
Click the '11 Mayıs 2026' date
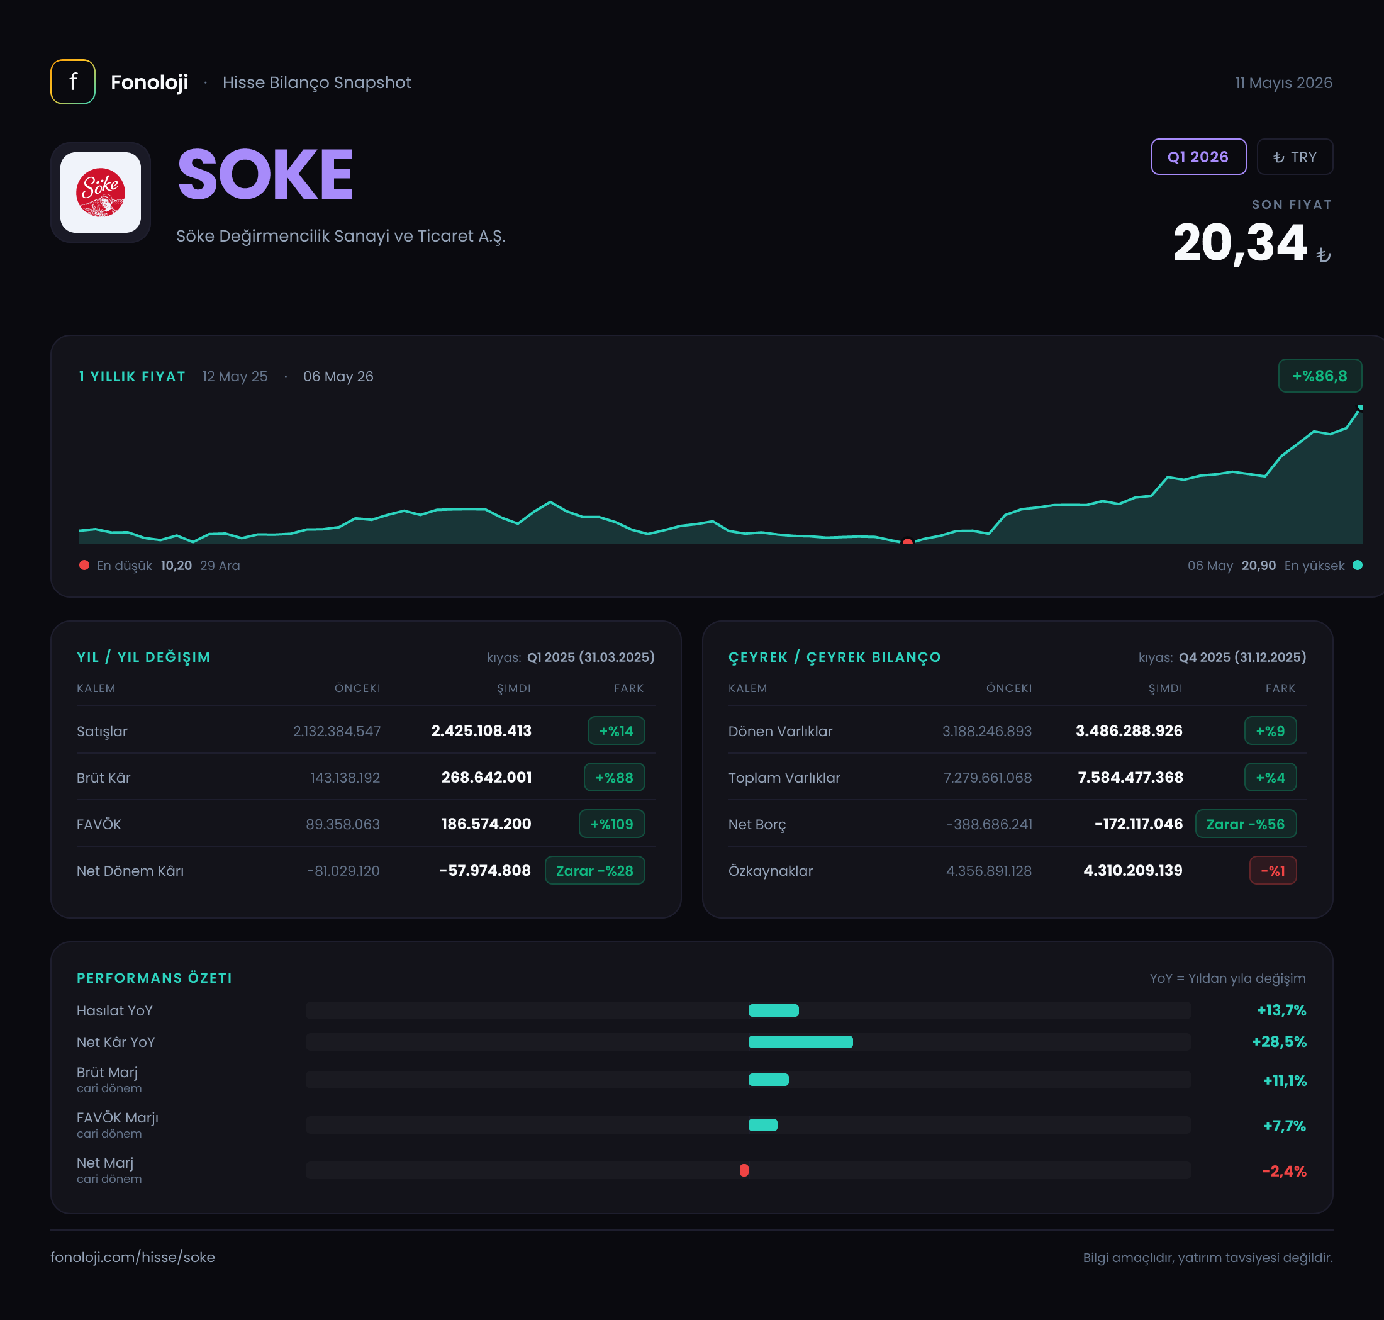point(1283,82)
